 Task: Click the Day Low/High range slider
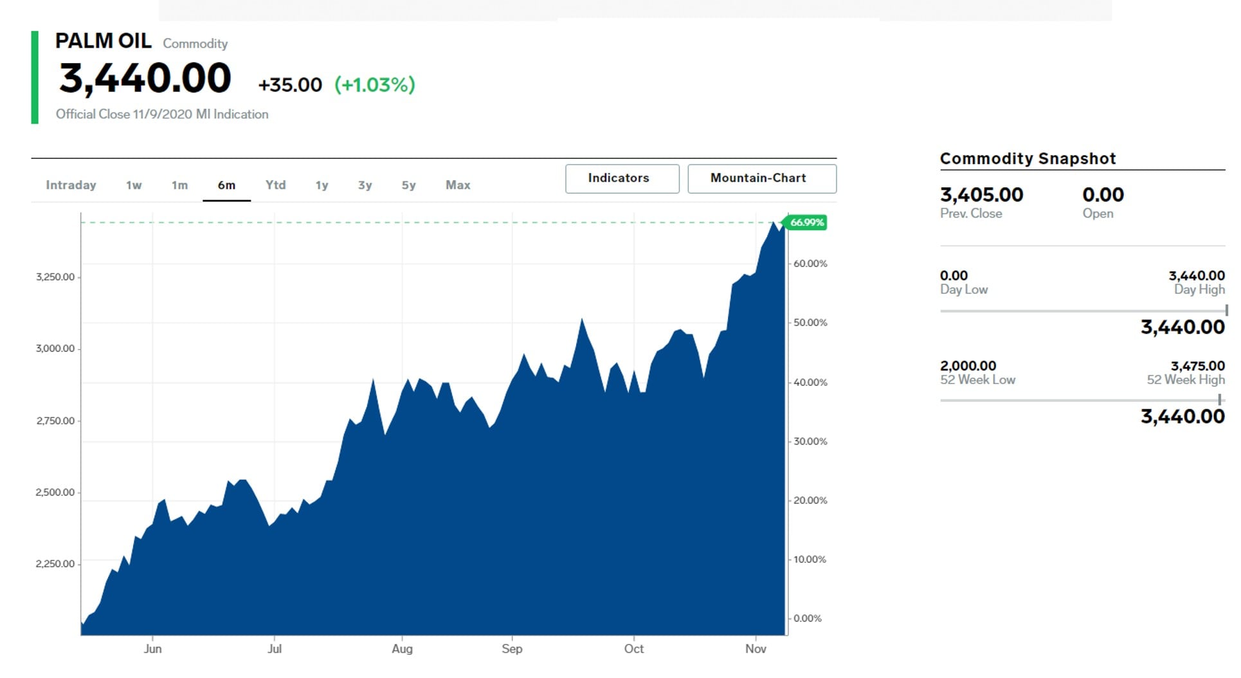(x=1083, y=311)
